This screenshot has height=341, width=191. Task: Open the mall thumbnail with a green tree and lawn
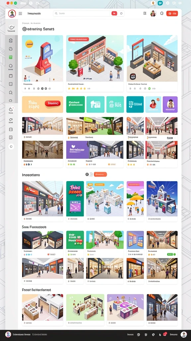95,126
